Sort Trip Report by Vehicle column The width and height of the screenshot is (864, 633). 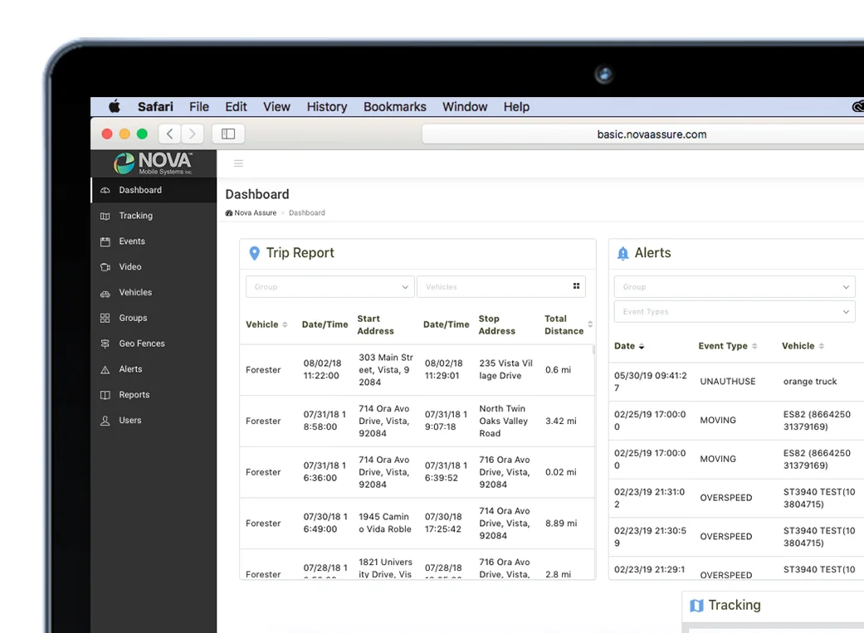(266, 324)
